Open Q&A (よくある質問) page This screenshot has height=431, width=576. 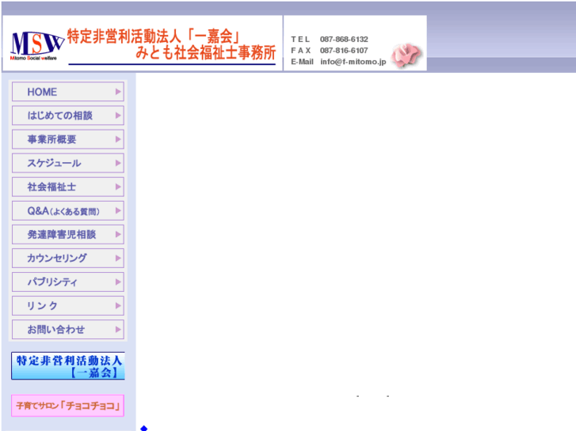pyautogui.click(x=68, y=211)
